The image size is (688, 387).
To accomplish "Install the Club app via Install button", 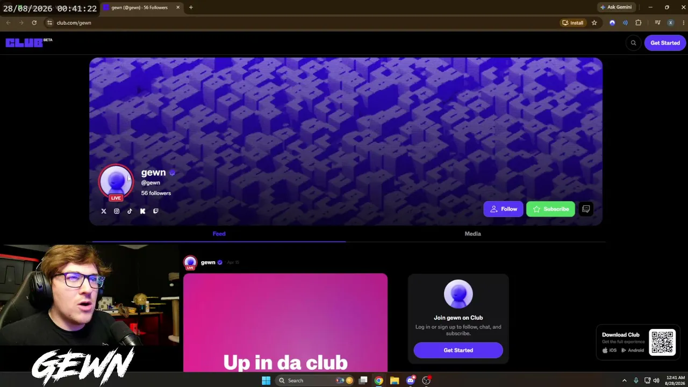I will [x=572, y=23].
